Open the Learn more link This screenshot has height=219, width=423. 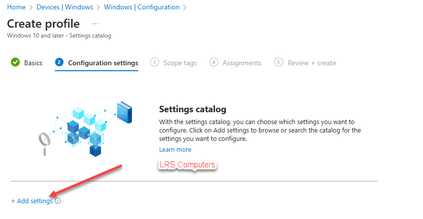(x=175, y=149)
